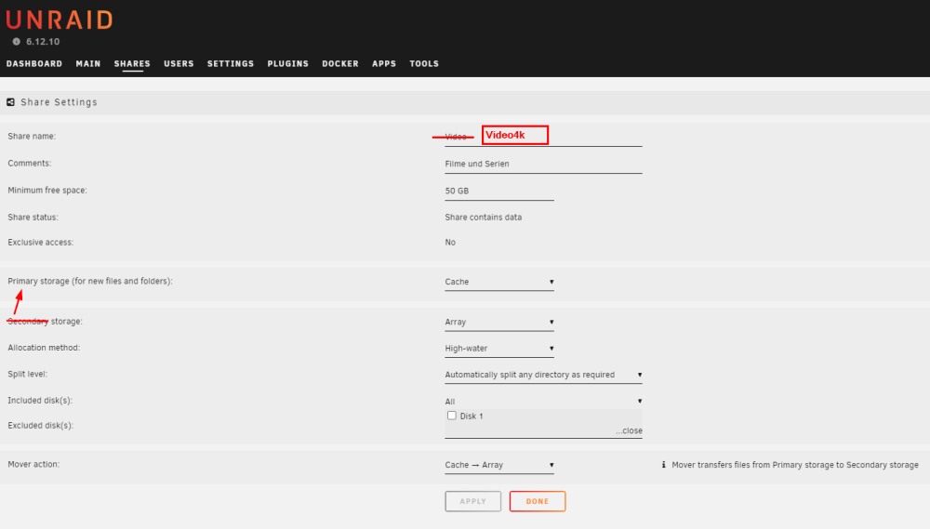
Task: Click the Allocation method label
Action: point(44,348)
